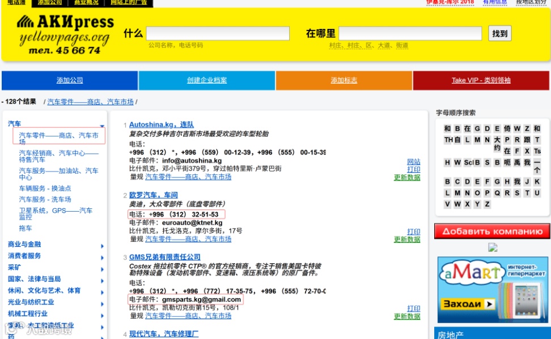The height and width of the screenshot is (339, 551).
Task: Open the 伊塞克-库尔 2018 top link
Action: [x=450, y=2]
